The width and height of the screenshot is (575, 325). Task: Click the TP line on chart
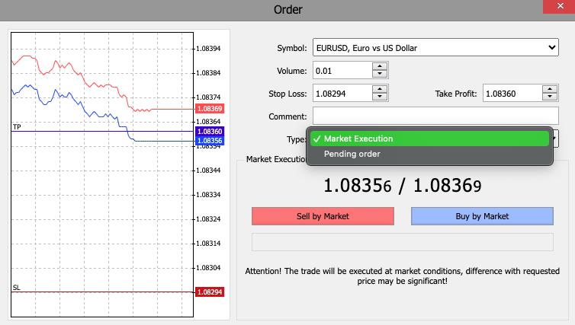(102, 131)
